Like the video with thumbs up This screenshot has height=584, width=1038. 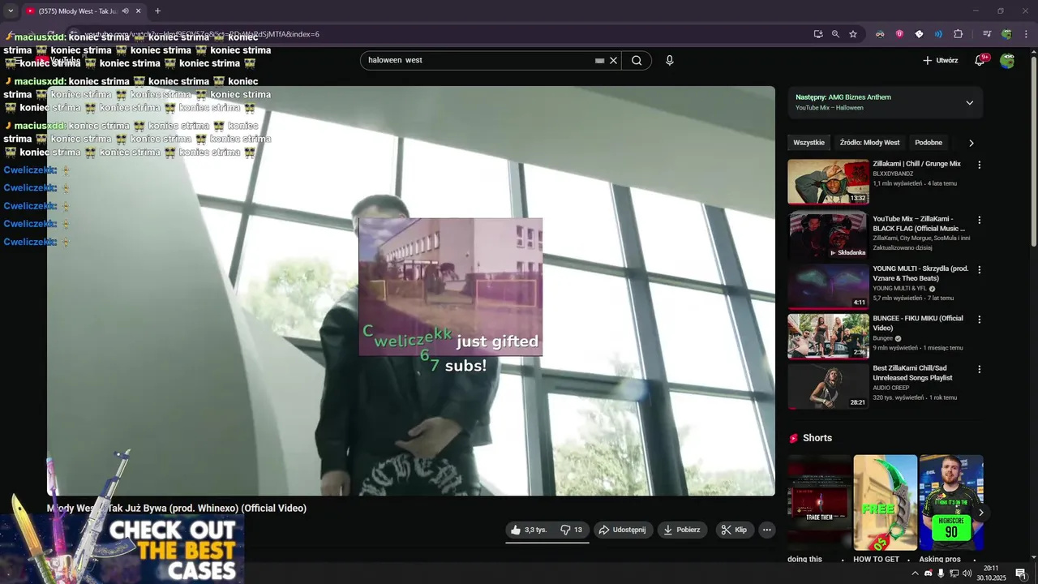pyautogui.click(x=529, y=530)
